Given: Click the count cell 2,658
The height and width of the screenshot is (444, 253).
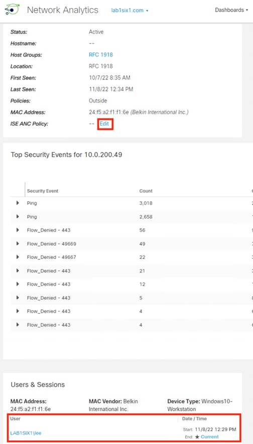Looking at the screenshot, I should click(146, 217).
